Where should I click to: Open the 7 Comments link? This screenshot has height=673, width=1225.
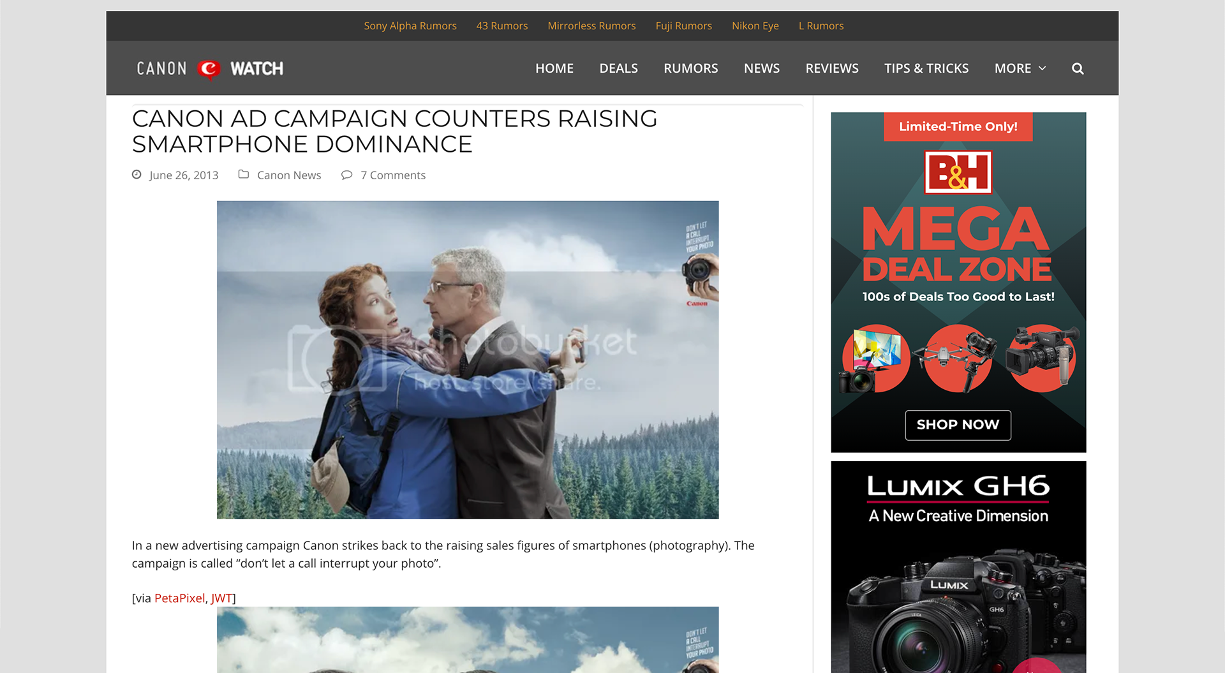[x=393, y=175]
